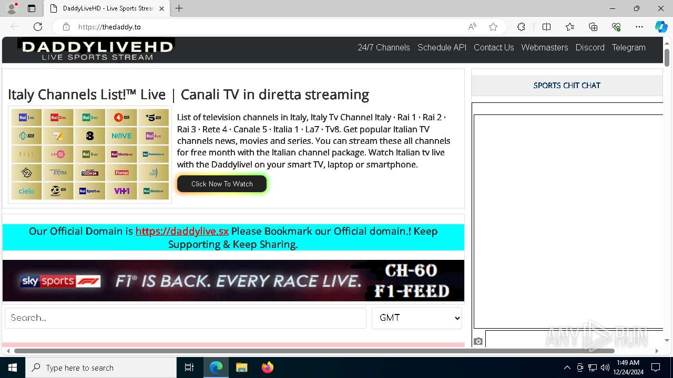Image resolution: width=673 pixels, height=378 pixels.
Task: Click the VH1 channel logo
Action: [121, 191]
